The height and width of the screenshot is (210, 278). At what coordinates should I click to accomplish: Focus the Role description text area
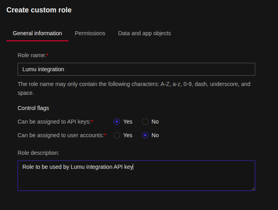136,178
